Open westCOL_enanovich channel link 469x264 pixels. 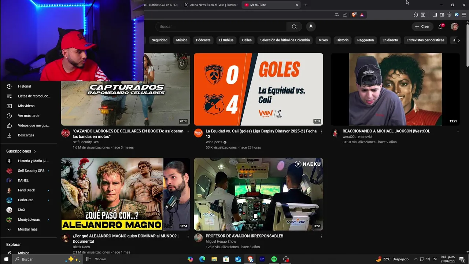click(358, 137)
